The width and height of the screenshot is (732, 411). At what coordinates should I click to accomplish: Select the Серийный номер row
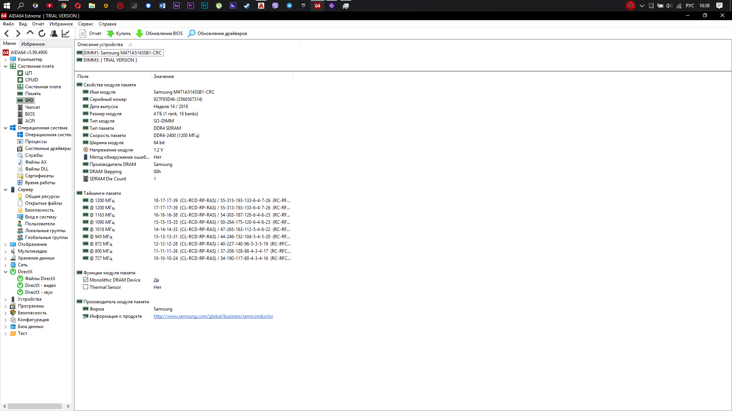(183, 99)
